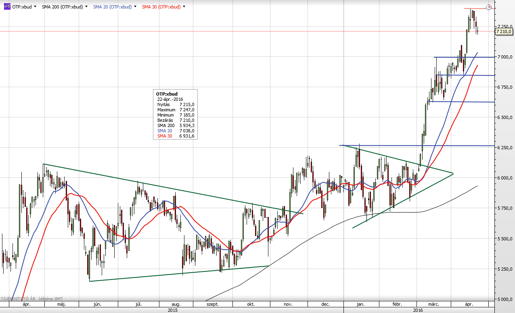This screenshot has height=313, width=515.
Task: Click the Minimum 7 185,0 row
Action: click(x=176, y=115)
